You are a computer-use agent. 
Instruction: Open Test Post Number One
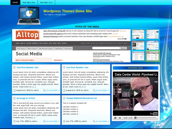point(27,67)
